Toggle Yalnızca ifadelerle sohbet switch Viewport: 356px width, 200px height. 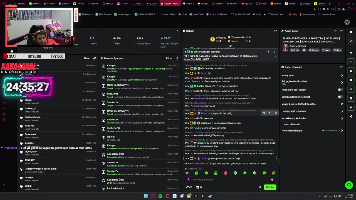tap(340, 97)
